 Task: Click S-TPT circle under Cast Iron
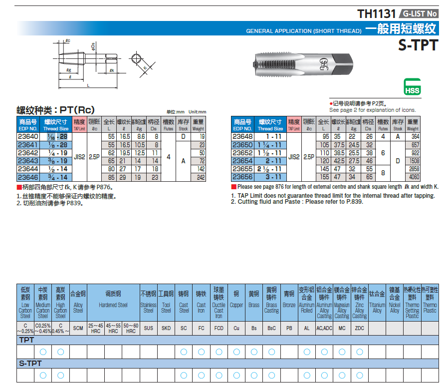202,376
